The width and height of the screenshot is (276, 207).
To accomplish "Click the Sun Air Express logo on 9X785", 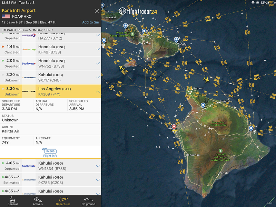I will [29, 180].
